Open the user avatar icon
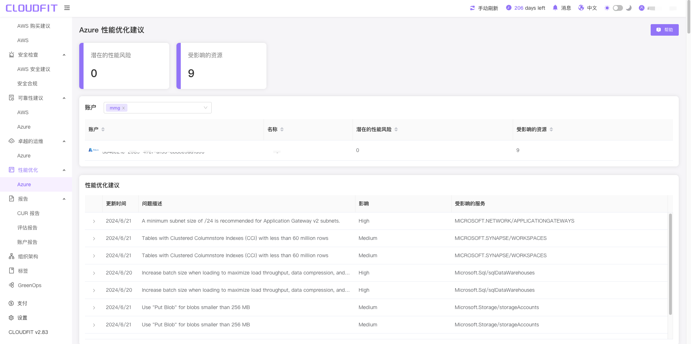The image size is (691, 344). 642,8
